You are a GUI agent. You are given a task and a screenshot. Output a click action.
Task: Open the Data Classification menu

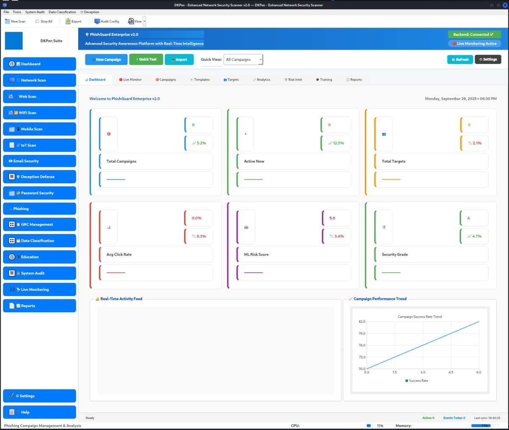62,12
